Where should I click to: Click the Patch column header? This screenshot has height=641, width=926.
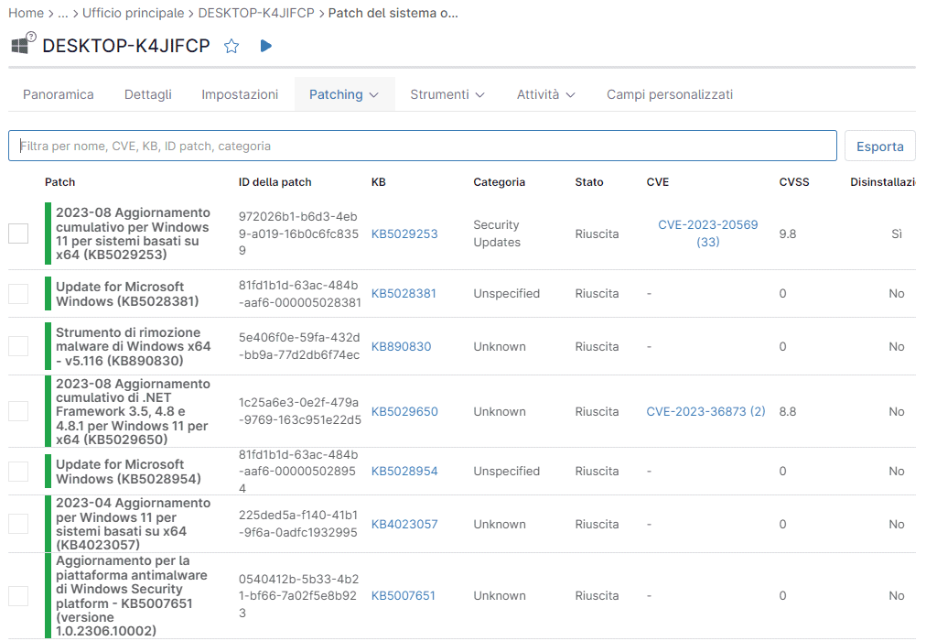pos(60,182)
